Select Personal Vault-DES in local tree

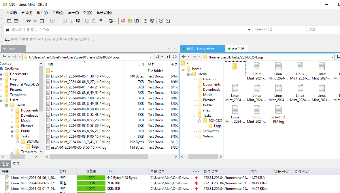click(x=24, y=84)
